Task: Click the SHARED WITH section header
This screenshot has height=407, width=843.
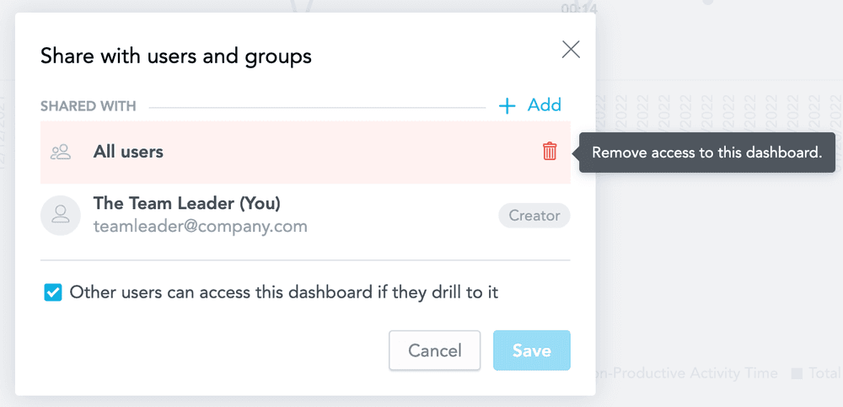Action: point(89,107)
